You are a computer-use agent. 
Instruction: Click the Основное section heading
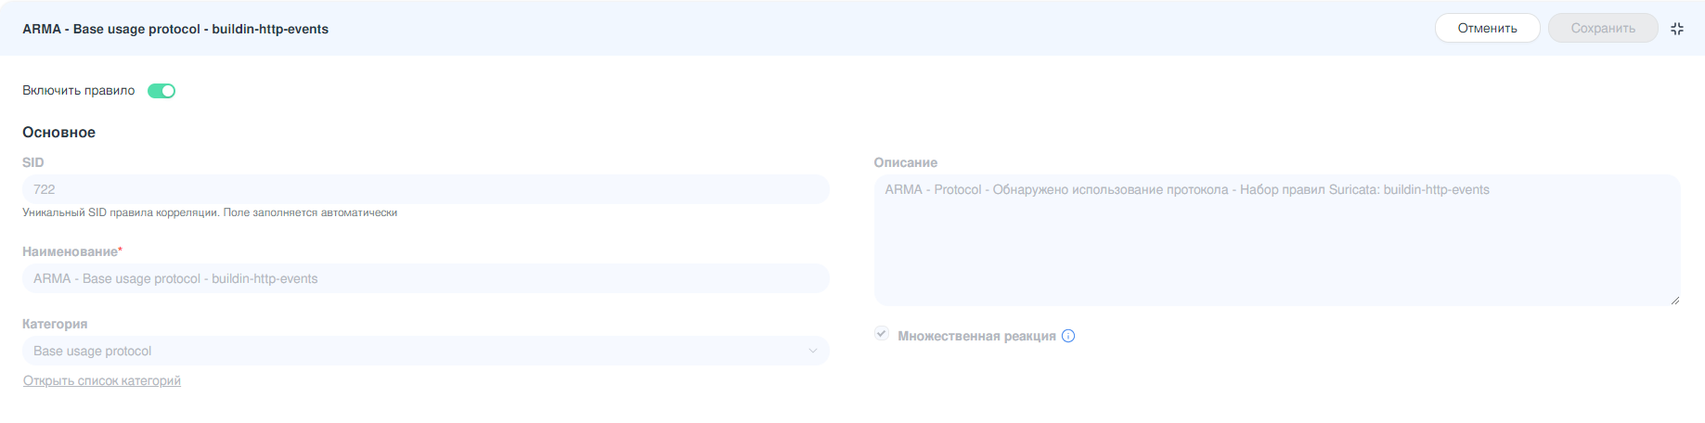coord(59,133)
